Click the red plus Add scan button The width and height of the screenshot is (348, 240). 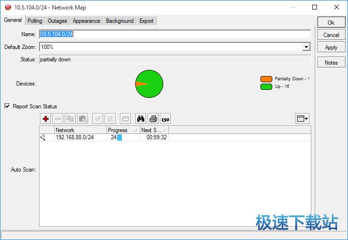(x=46, y=119)
